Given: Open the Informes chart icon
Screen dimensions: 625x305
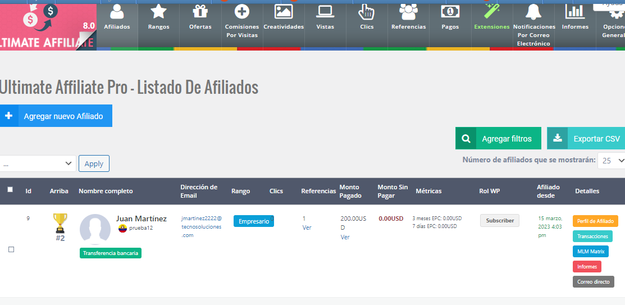Looking at the screenshot, I should (575, 12).
